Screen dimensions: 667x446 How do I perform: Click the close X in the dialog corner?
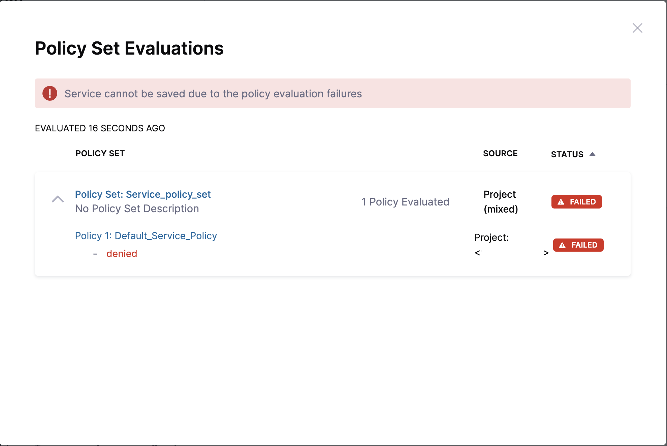pyautogui.click(x=637, y=28)
